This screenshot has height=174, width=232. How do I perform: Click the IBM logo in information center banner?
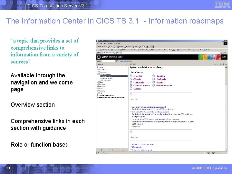pos(224,57)
